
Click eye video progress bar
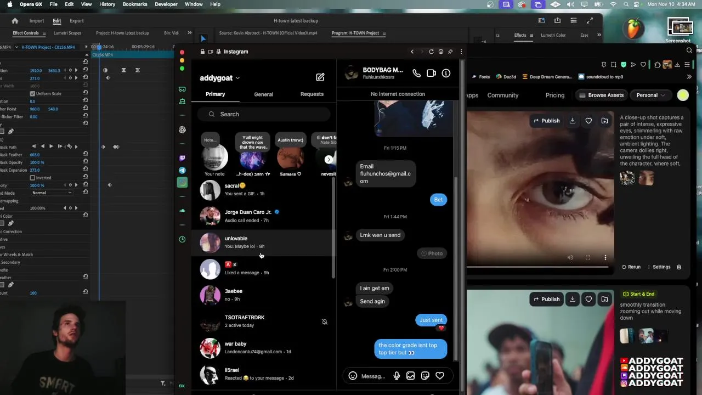tap(537, 267)
